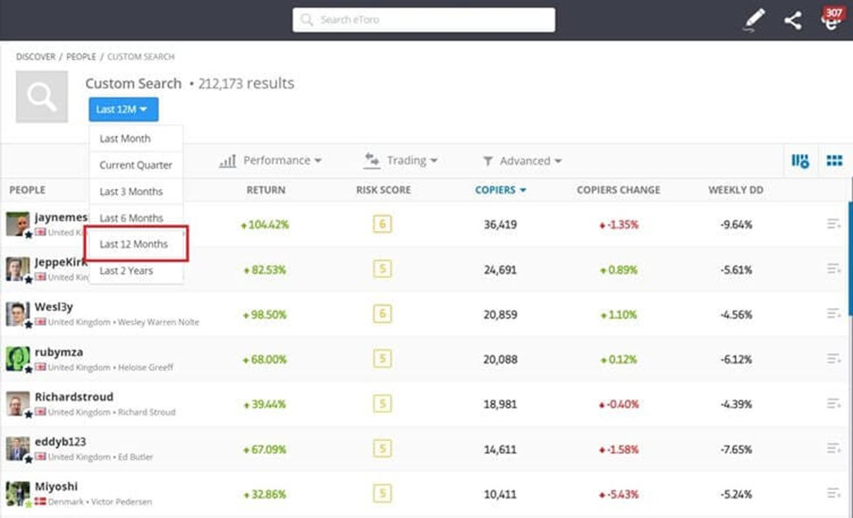Click the 36,419 copiers value
This screenshot has width=853, height=518.
tap(500, 225)
